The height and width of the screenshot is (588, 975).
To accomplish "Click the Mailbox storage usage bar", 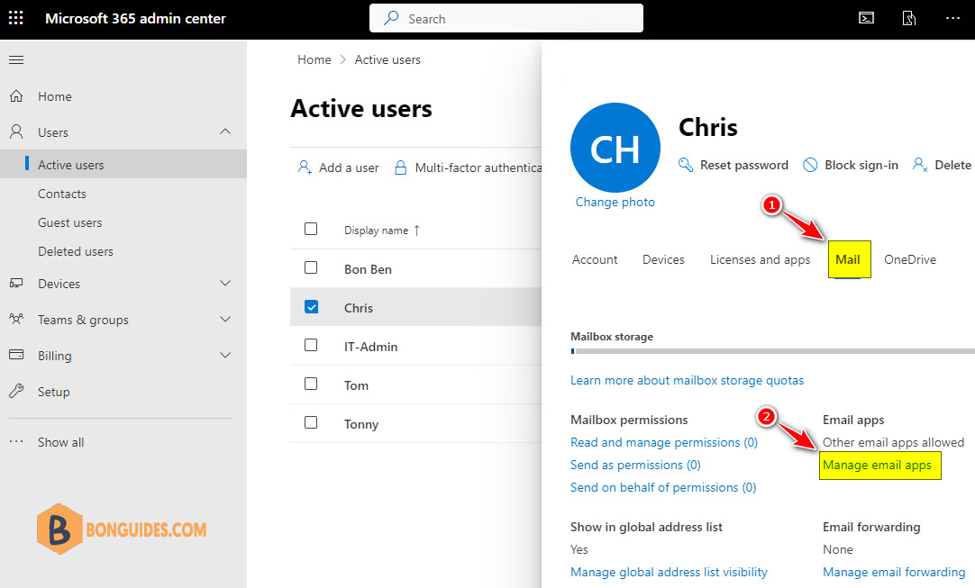I will tap(772, 351).
